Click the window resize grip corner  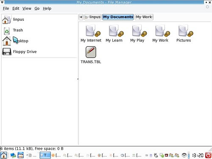coord(210,149)
